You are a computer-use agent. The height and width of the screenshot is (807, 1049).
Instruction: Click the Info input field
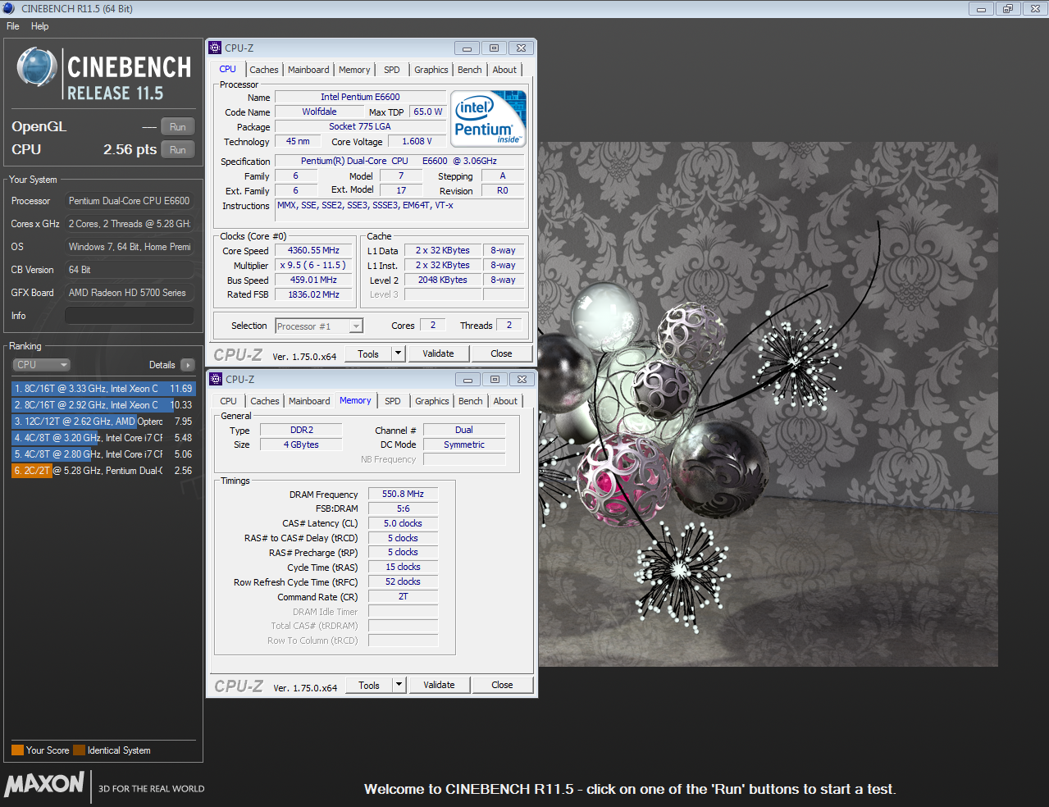(x=130, y=316)
